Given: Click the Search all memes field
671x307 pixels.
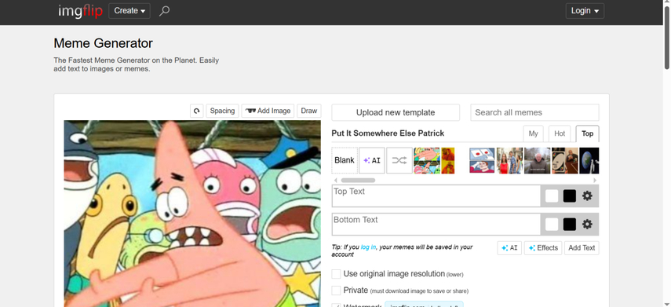Looking at the screenshot, I should tap(534, 112).
